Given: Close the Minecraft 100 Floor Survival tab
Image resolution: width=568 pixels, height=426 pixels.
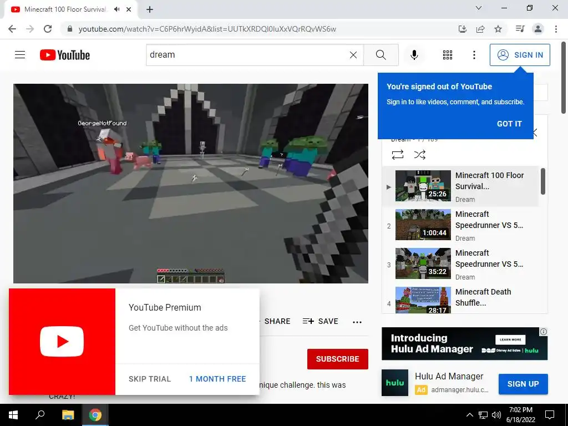Looking at the screenshot, I should pyautogui.click(x=129, y=9).
